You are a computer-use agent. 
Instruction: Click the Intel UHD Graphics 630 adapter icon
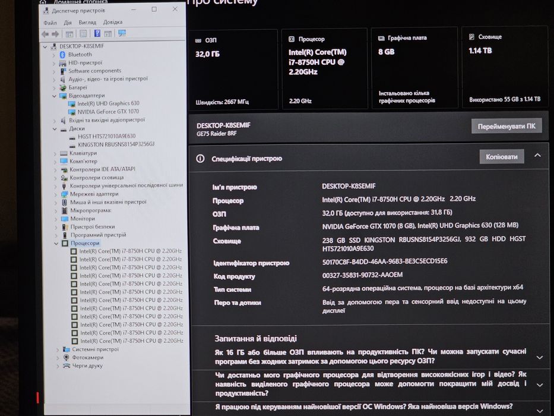72,104
